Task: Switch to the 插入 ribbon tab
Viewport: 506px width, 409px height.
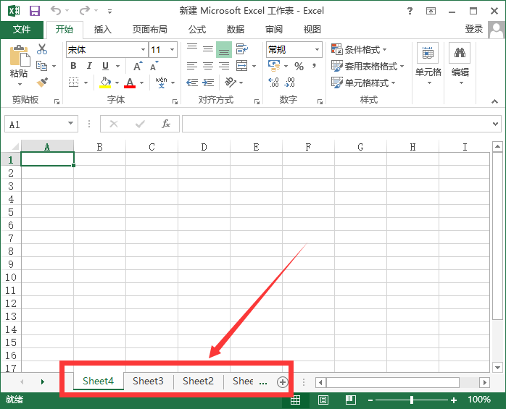Action: pos(103,30)
